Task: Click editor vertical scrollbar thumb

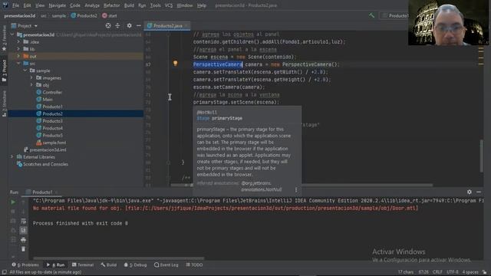Action: 482,156
